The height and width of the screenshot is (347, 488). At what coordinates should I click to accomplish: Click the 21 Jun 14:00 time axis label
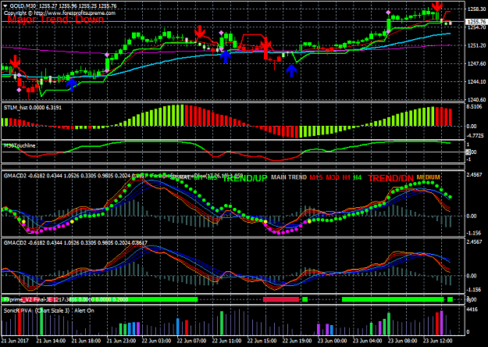[51, 341]
